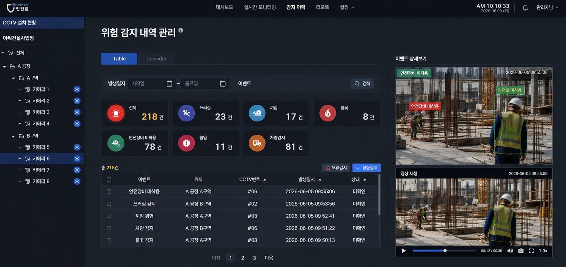Go to page 2
This screenshot has height=267, width=566.
tap(243, 258)
